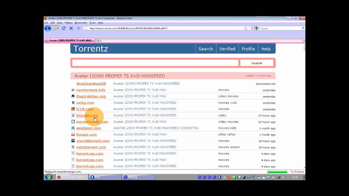349x196 pixels.
Task: Open the Torrentz Profile nav link
Action: click(248, 49)
